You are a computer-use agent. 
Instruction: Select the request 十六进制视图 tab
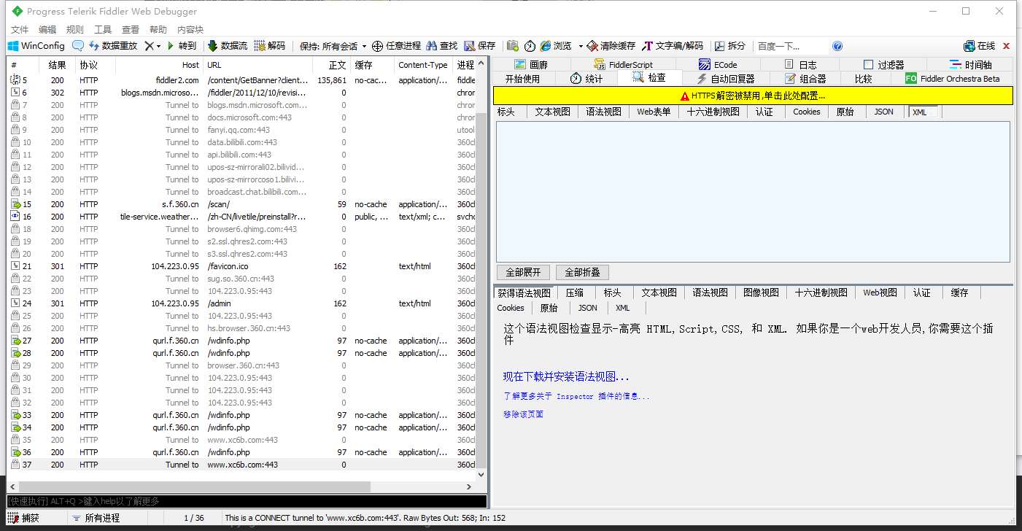coord(713,112)
